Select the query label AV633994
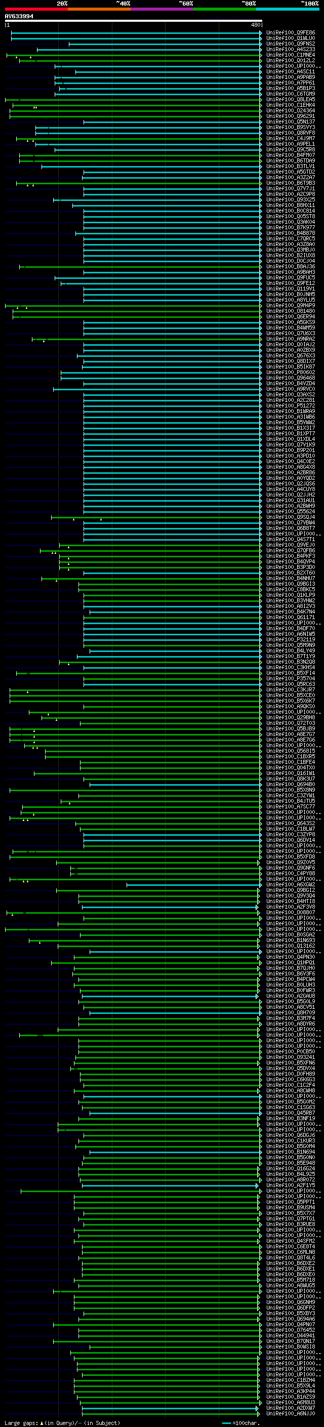The image size is (324, 1427). coord(19,17)
